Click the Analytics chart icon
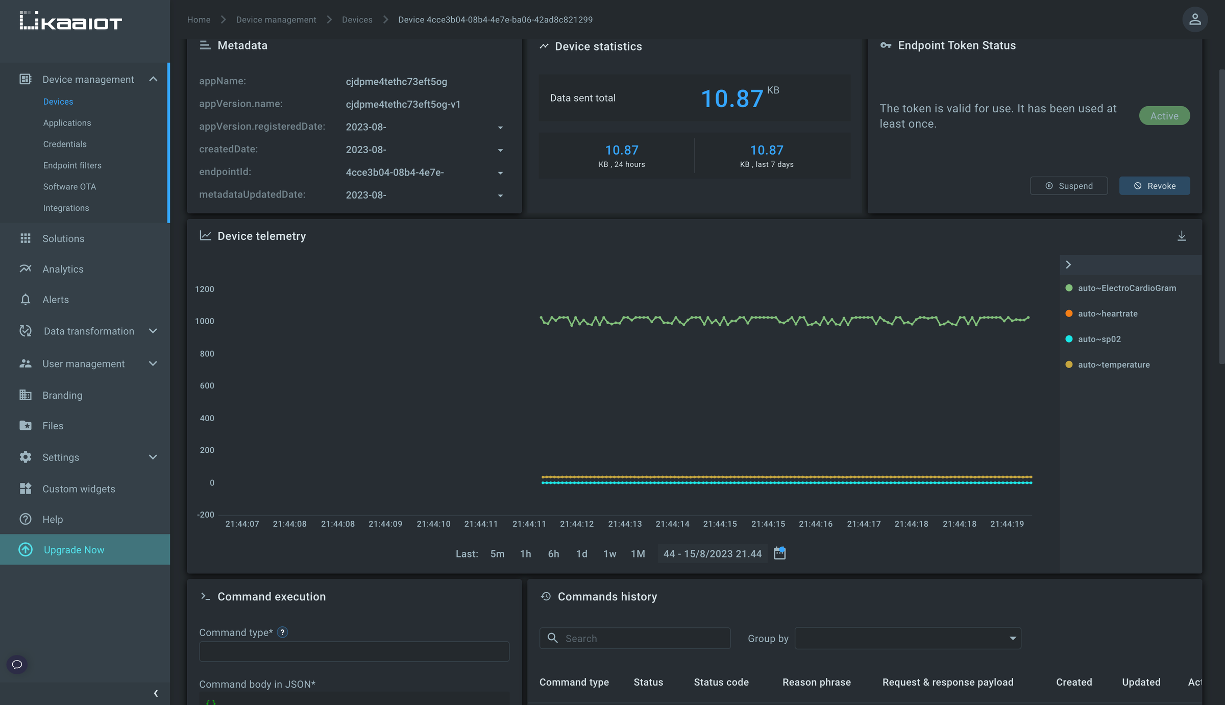The height and width of the screenshot is (705, 1225). click(26, 269)
